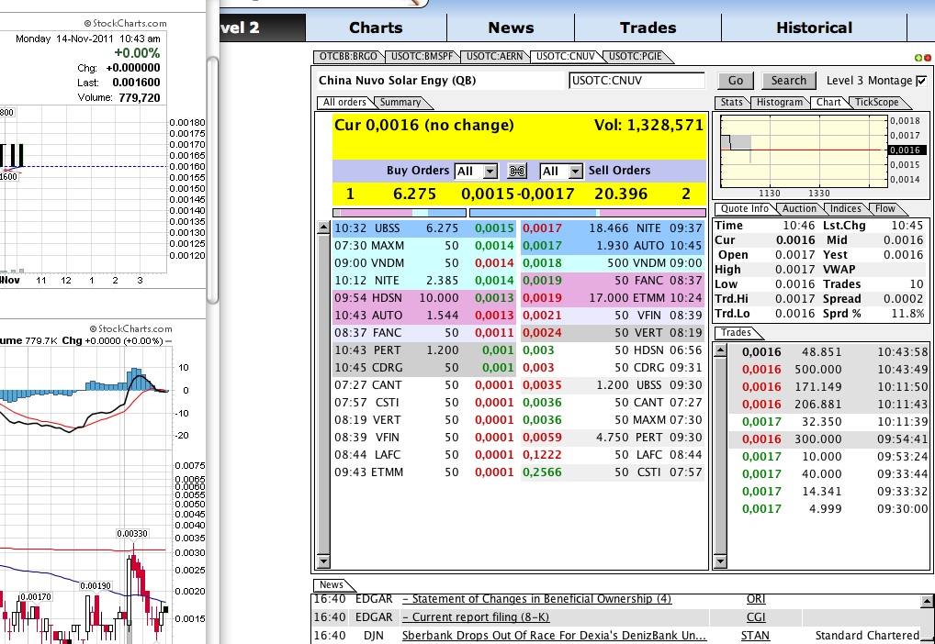The width and height of the screenshot is (935, 644).
Task: Open the Historical top navigation tab
Action: (x=815, y=28)
